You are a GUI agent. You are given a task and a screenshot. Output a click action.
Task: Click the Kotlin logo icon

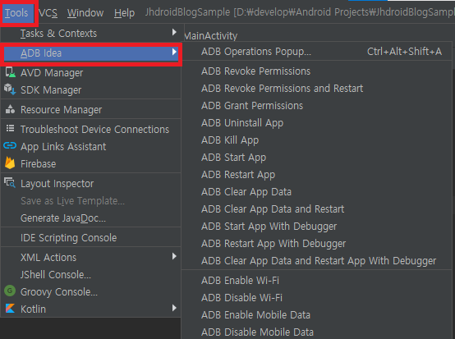pos(10,309)
